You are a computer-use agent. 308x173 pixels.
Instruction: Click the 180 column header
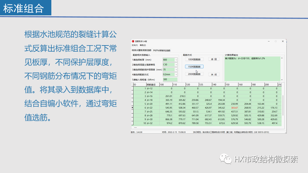pyautogui.click(x=258, y=85)
